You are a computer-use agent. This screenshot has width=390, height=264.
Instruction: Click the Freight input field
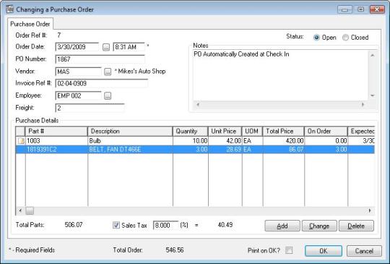click(x=90, y=108)
